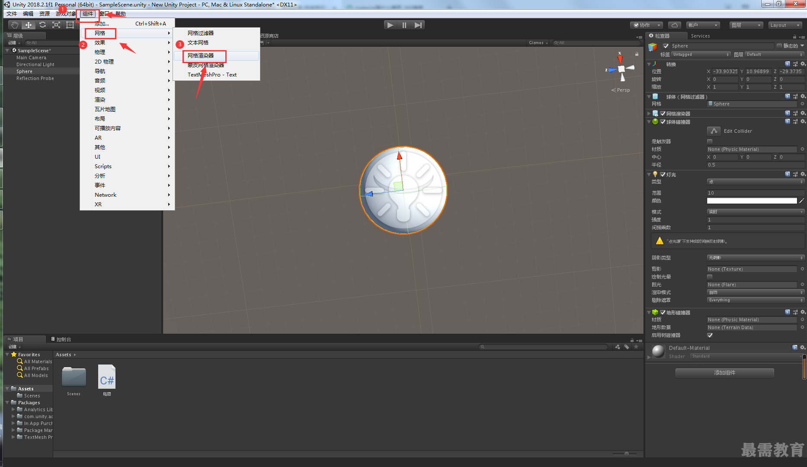Select the Hand tool in the toolbar

pos(15,25)
